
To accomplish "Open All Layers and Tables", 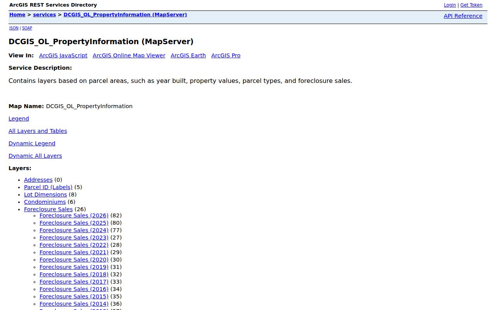I will pos(38,131).
